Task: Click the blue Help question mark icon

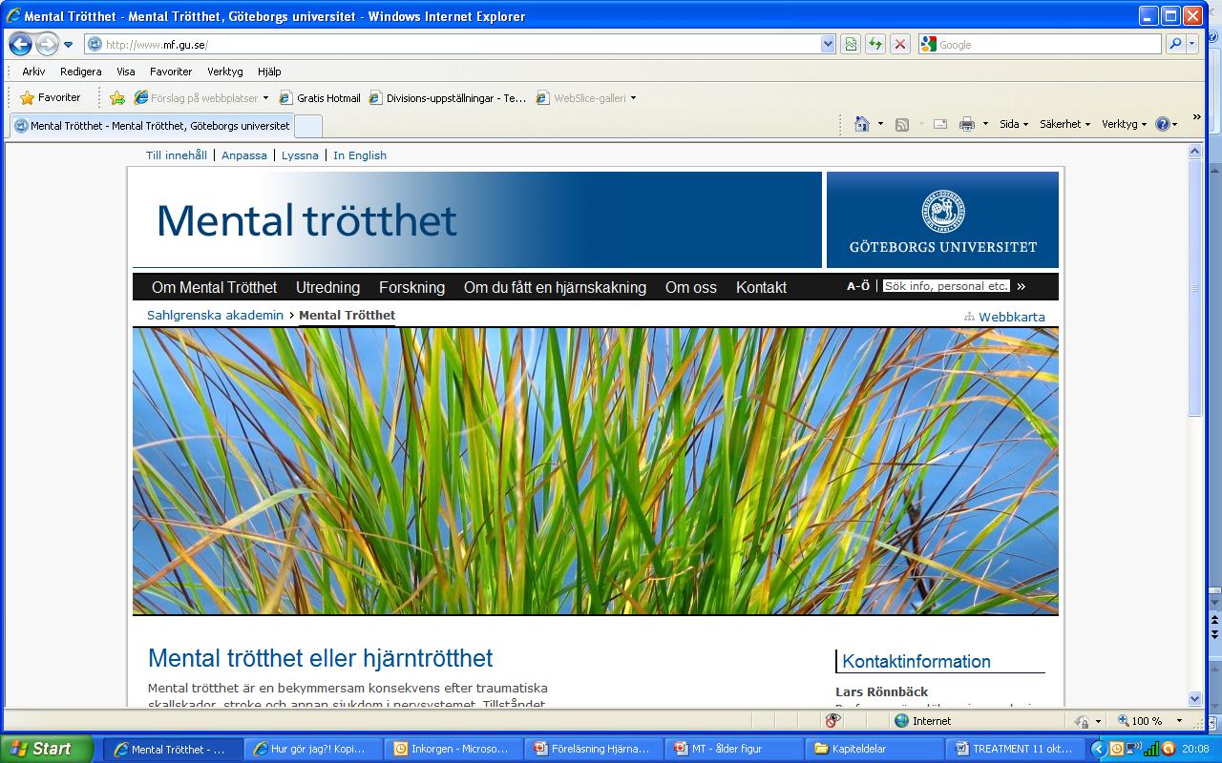Action: click(x=1163, y=124)
